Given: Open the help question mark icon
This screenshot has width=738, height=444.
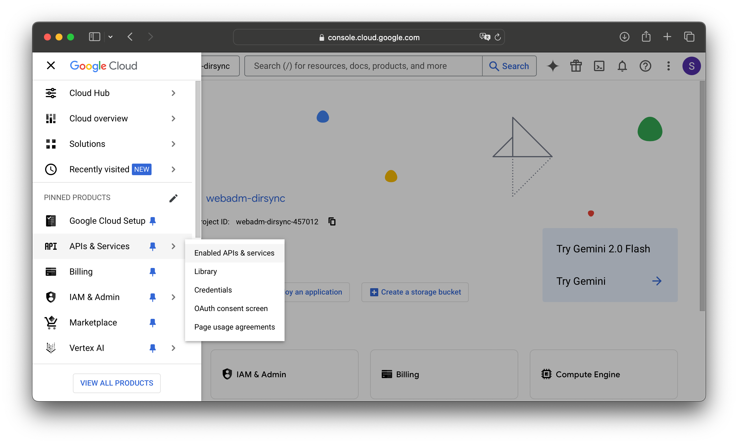Looking at the screenshot, I should 645,66.
